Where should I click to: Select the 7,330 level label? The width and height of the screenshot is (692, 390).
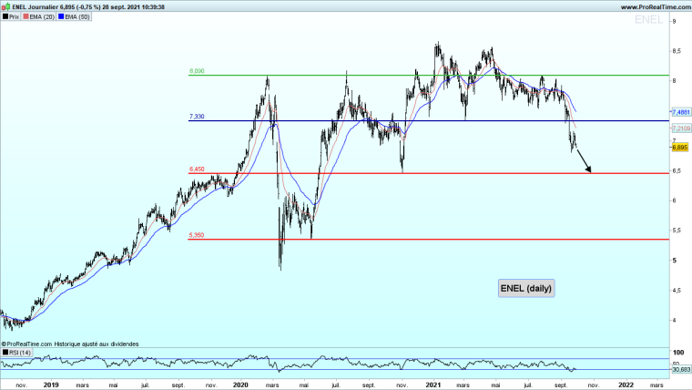pos(197,117)
